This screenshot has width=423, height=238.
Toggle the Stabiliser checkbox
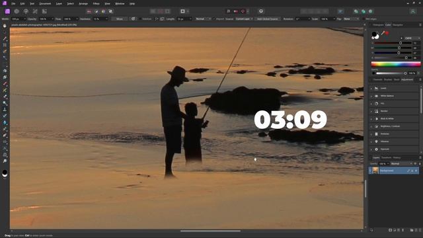(x=140, y=19)
